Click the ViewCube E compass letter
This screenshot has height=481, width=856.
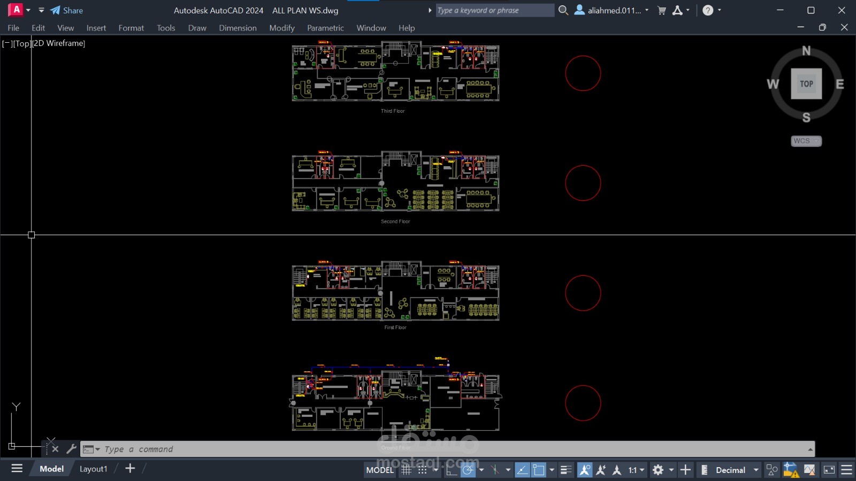click(x=840, y=84)
